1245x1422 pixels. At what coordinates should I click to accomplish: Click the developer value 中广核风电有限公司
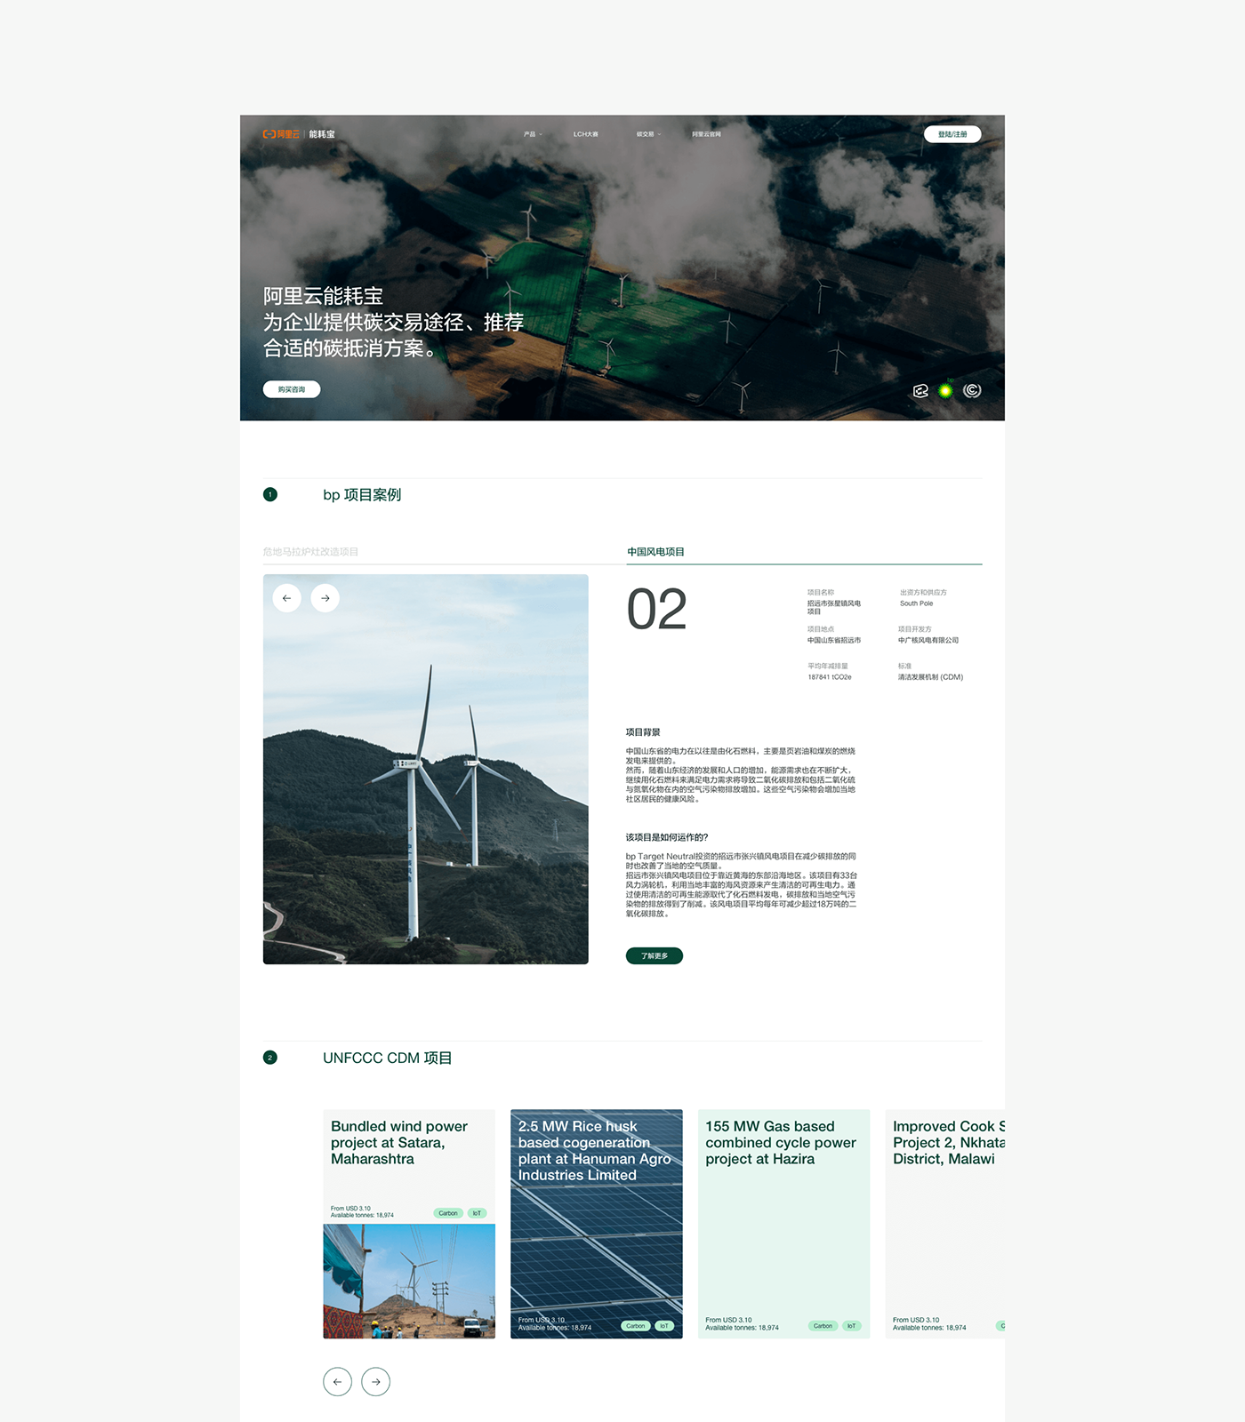coord(928,640)
